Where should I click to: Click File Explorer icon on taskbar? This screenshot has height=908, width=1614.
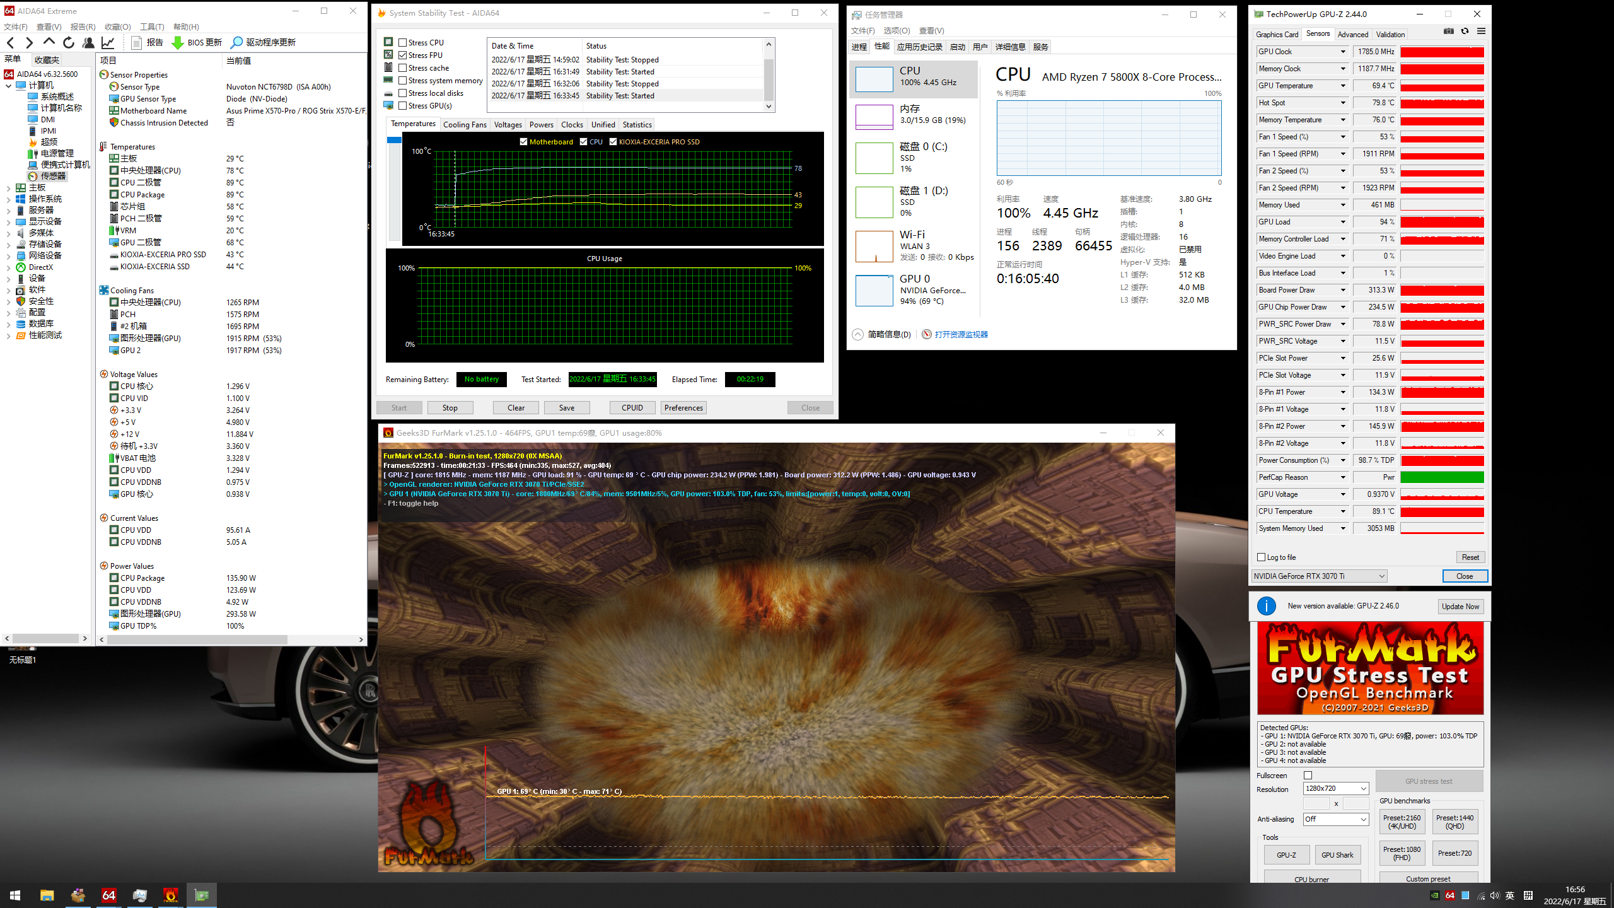point(47,895)
